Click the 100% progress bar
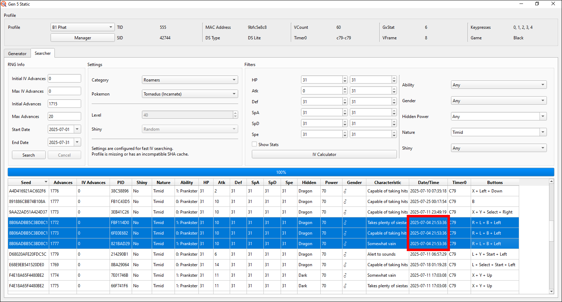 [281, 172]
